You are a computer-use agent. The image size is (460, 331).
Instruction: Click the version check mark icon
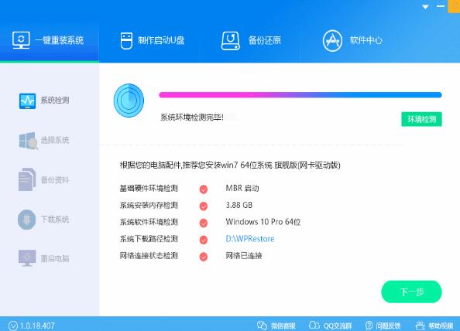point(13,326)
